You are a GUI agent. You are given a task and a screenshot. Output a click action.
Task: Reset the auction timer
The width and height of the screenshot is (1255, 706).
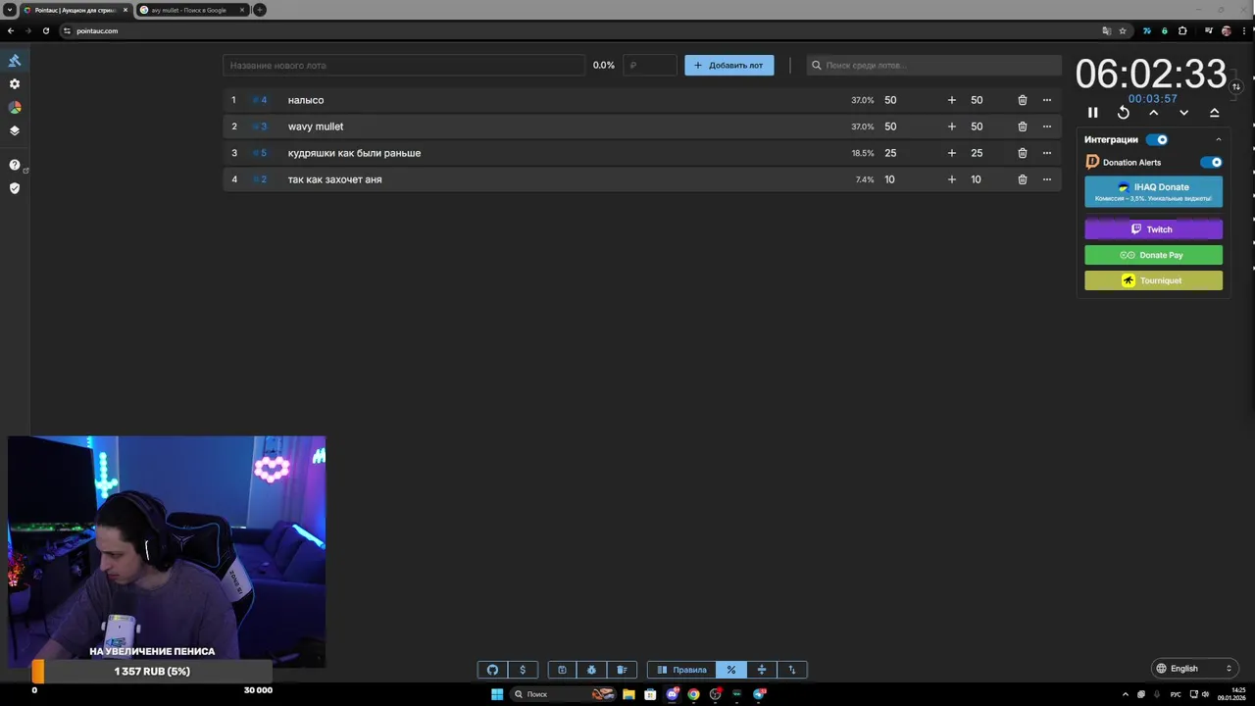(x=1124, y=113)
